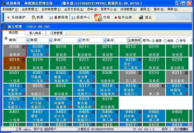The image size is (194, 133).
Task: Switch to the 客人帐务 tab
Action: [35, 33]
